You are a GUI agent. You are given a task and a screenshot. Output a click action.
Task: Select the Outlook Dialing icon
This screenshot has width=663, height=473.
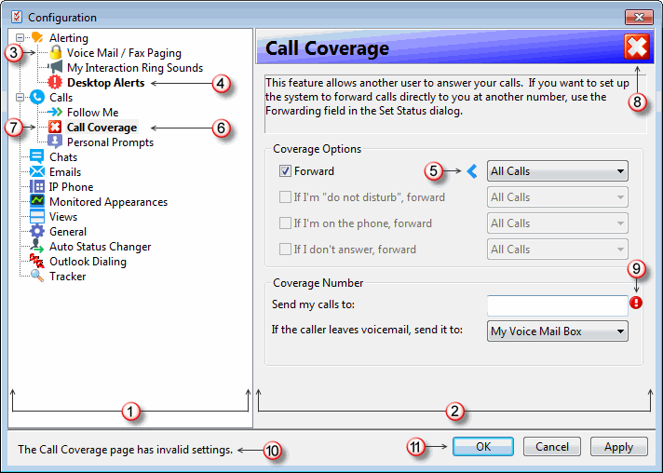37,262
